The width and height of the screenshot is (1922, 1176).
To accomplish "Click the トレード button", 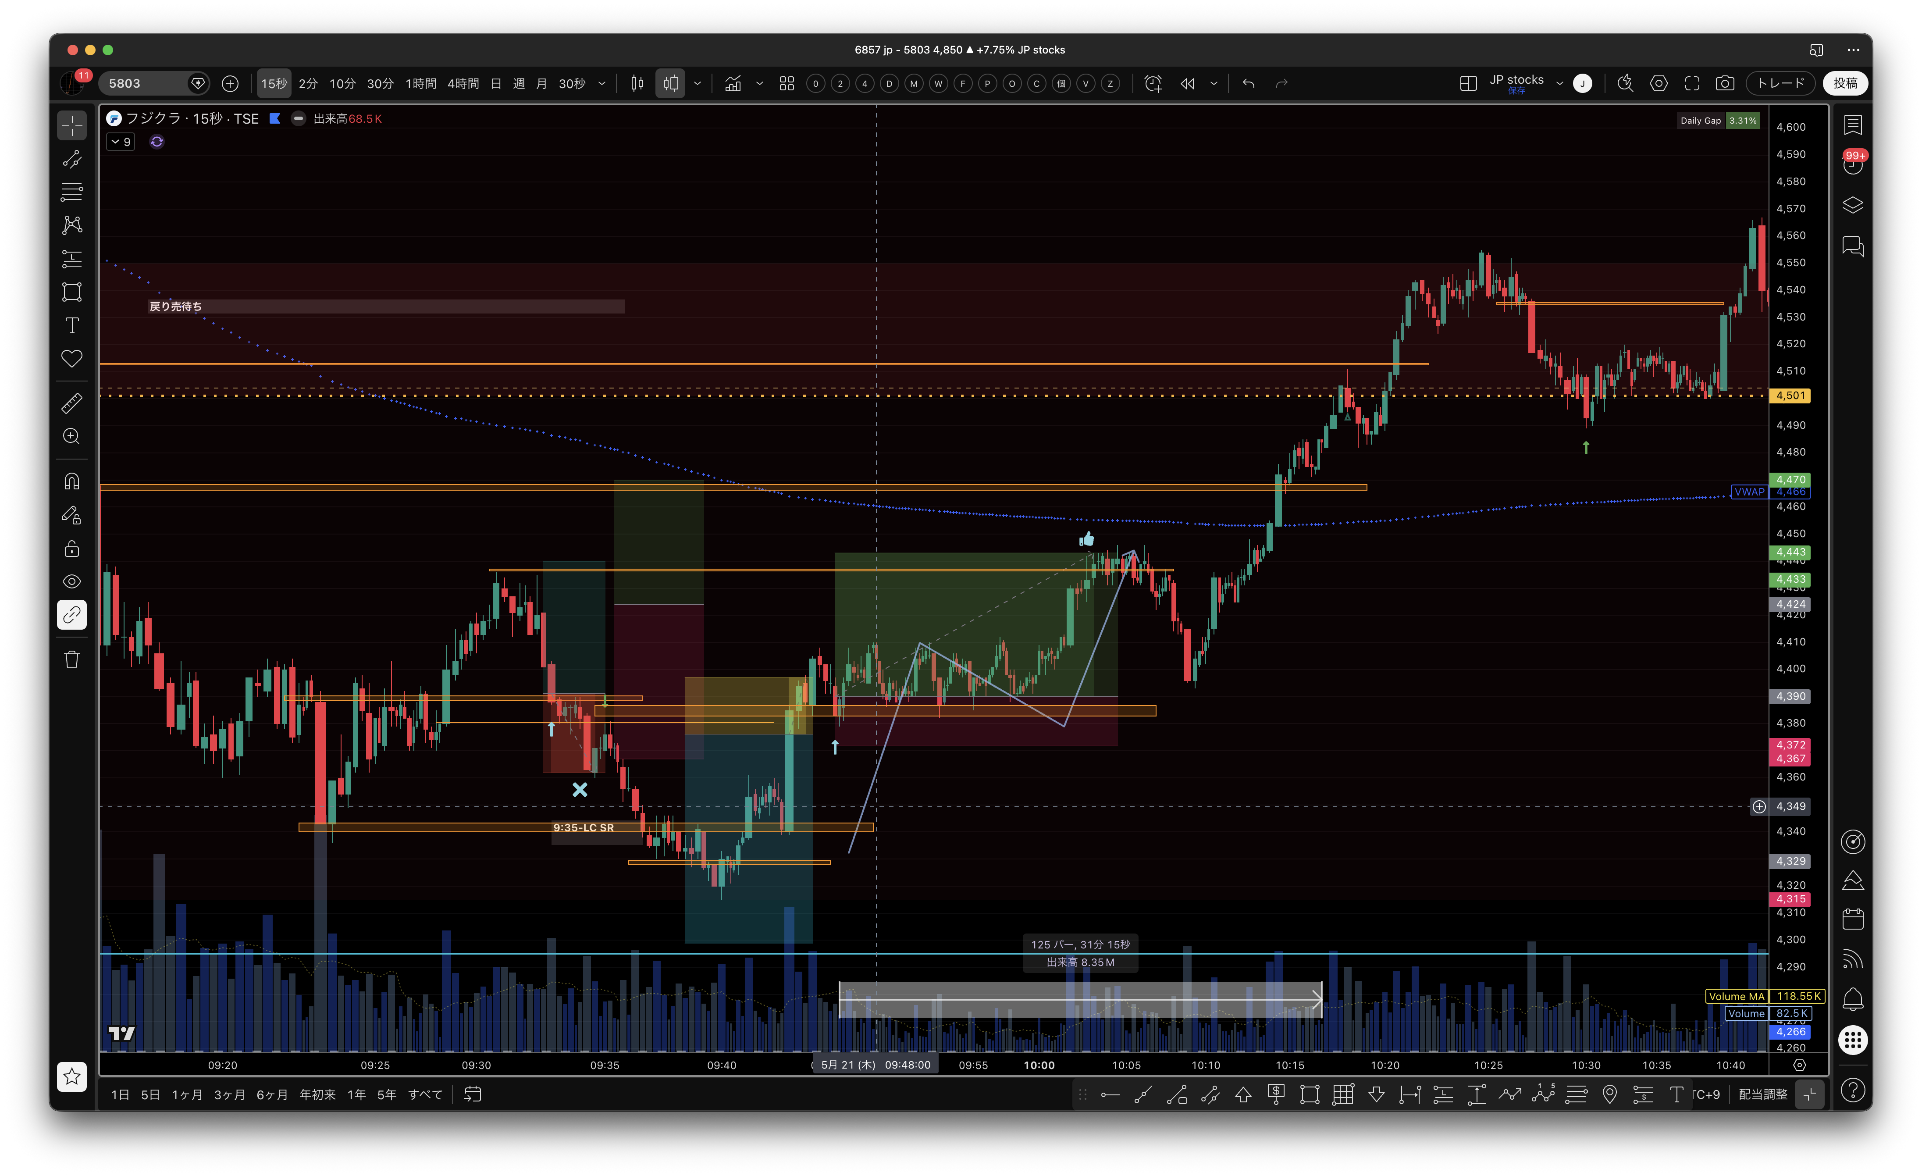I will coord(1781,83).
